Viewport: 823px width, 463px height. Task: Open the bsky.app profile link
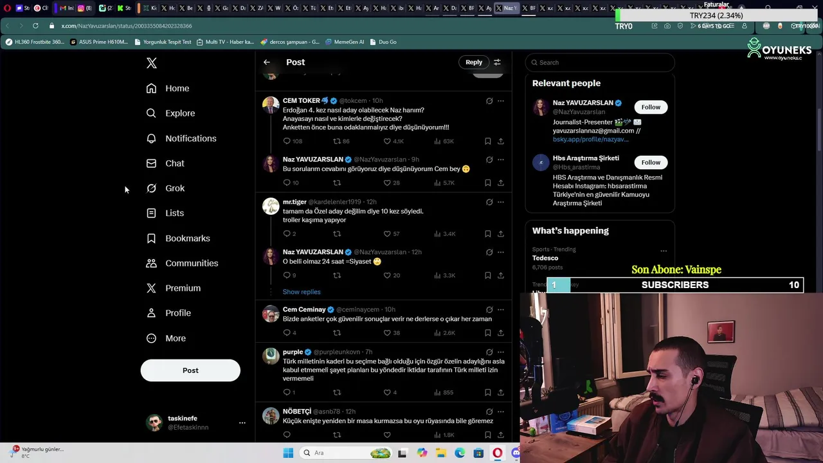(590, 139)
